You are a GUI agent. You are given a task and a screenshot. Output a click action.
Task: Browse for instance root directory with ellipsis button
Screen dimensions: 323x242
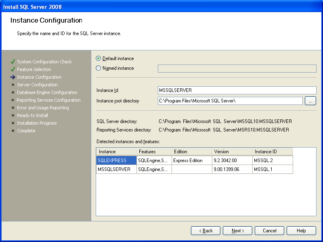[x=310, y=101]
